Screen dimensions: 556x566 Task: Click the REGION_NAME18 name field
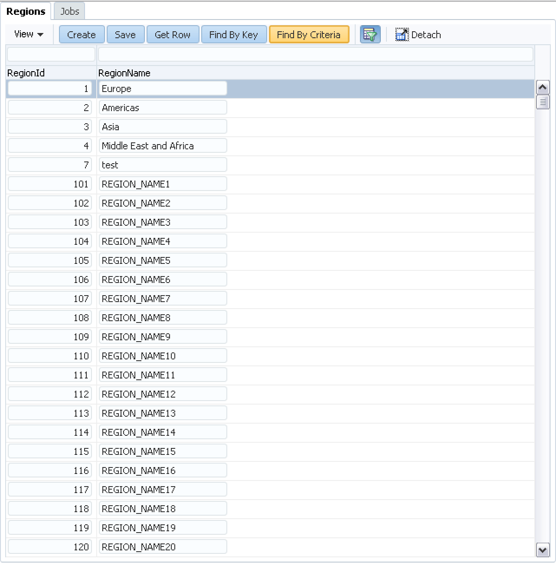tap(163, 509)
